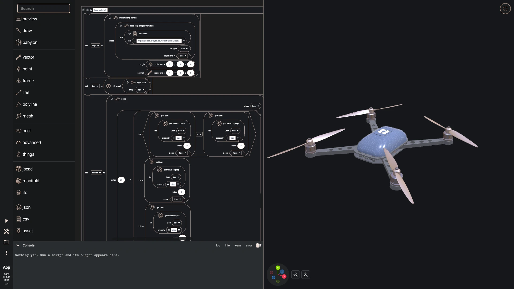The height and width of the screenshot is (289, 514).
Task: Open the file type step dropdown
Action: 184,49
